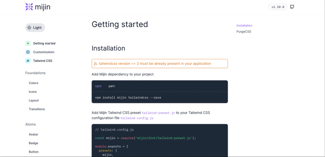Jump to PurgeCSS in table of contents
Image resolution: width=325 pixels, height=157 pixels.
click(x=244, y=32)
